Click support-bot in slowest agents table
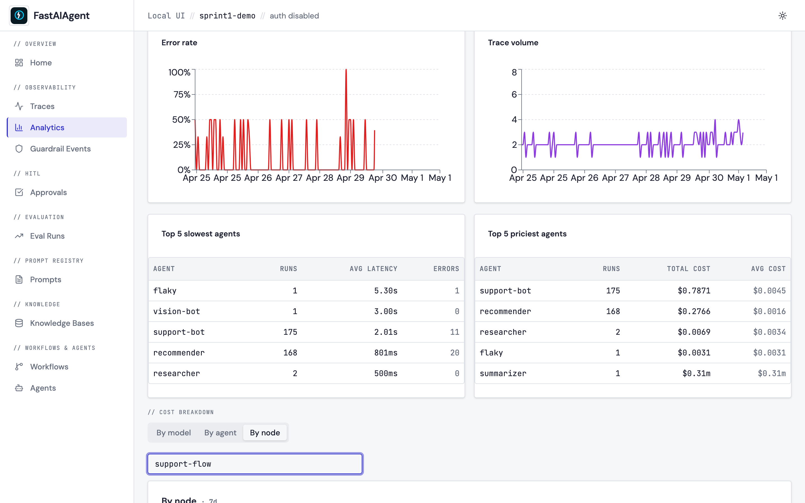 (x=306, y=332)
